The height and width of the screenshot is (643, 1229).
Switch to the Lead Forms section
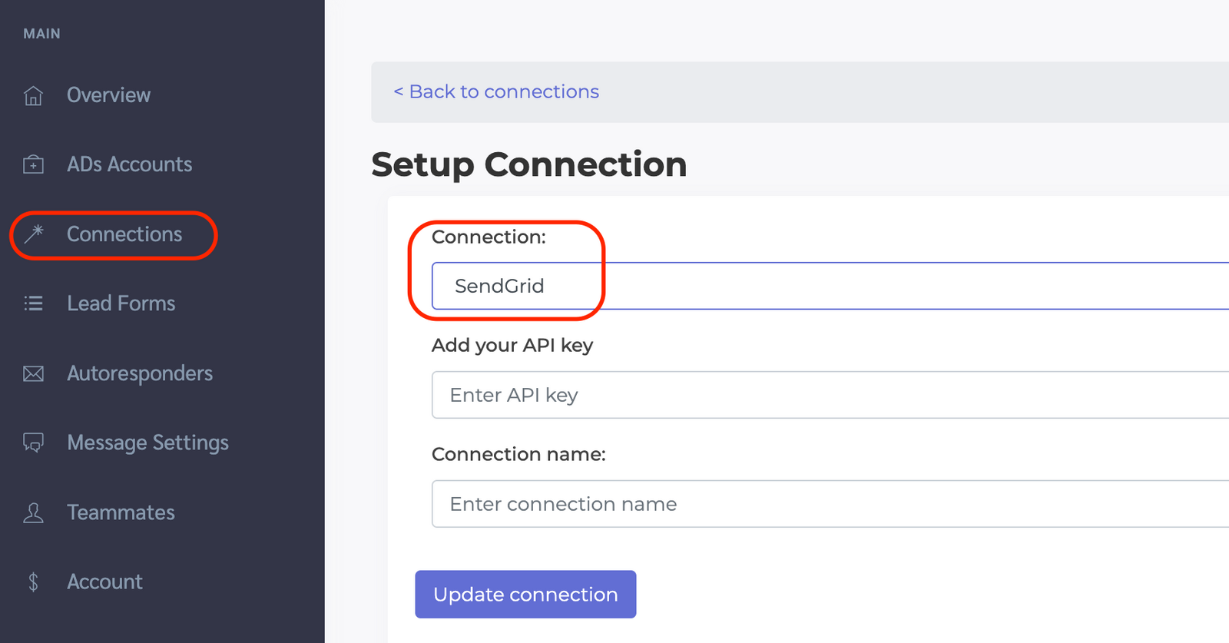121,303
